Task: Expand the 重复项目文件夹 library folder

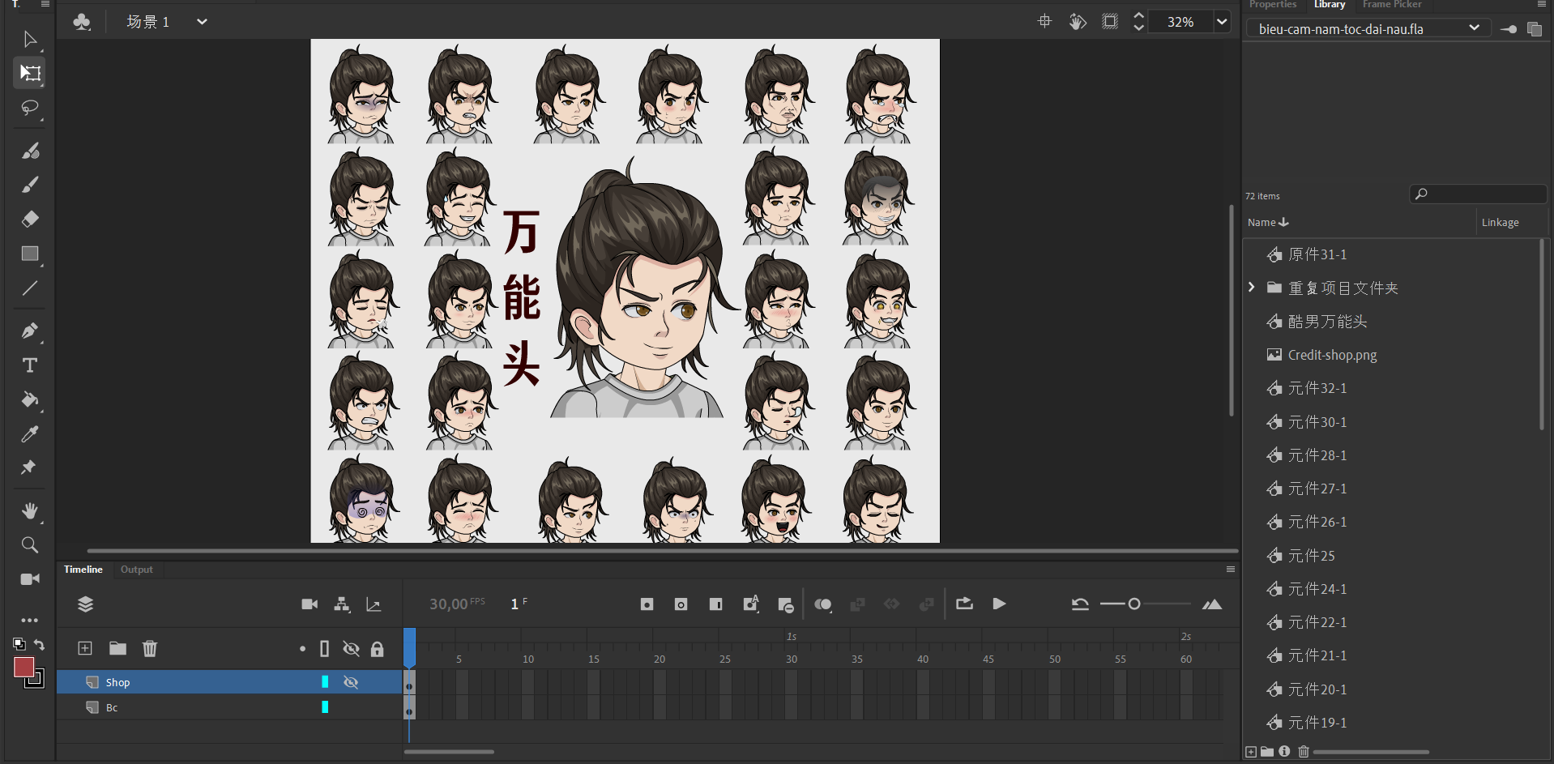Action: [1252, 288]
